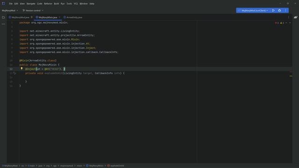Expand the MojNovyMod project dropdown
This screenshot has width=299, height=168.
10,10
